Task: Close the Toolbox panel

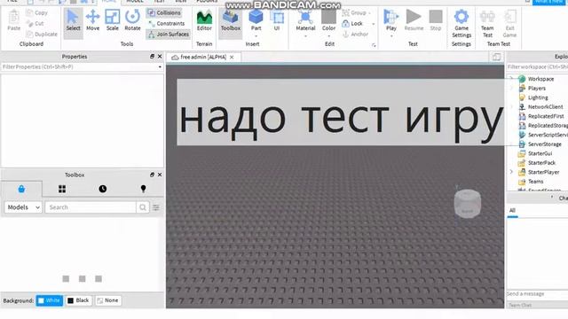Action: click(x=160, y=175)
